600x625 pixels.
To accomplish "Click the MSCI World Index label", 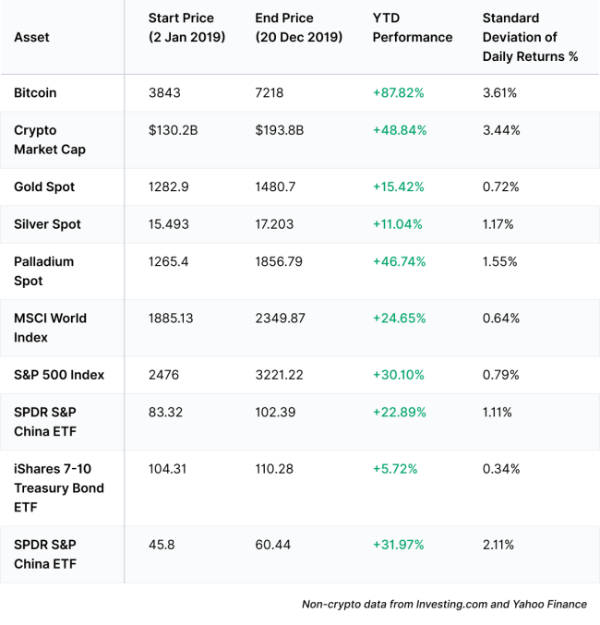I will pyautogui.click(x=50, y=328).
